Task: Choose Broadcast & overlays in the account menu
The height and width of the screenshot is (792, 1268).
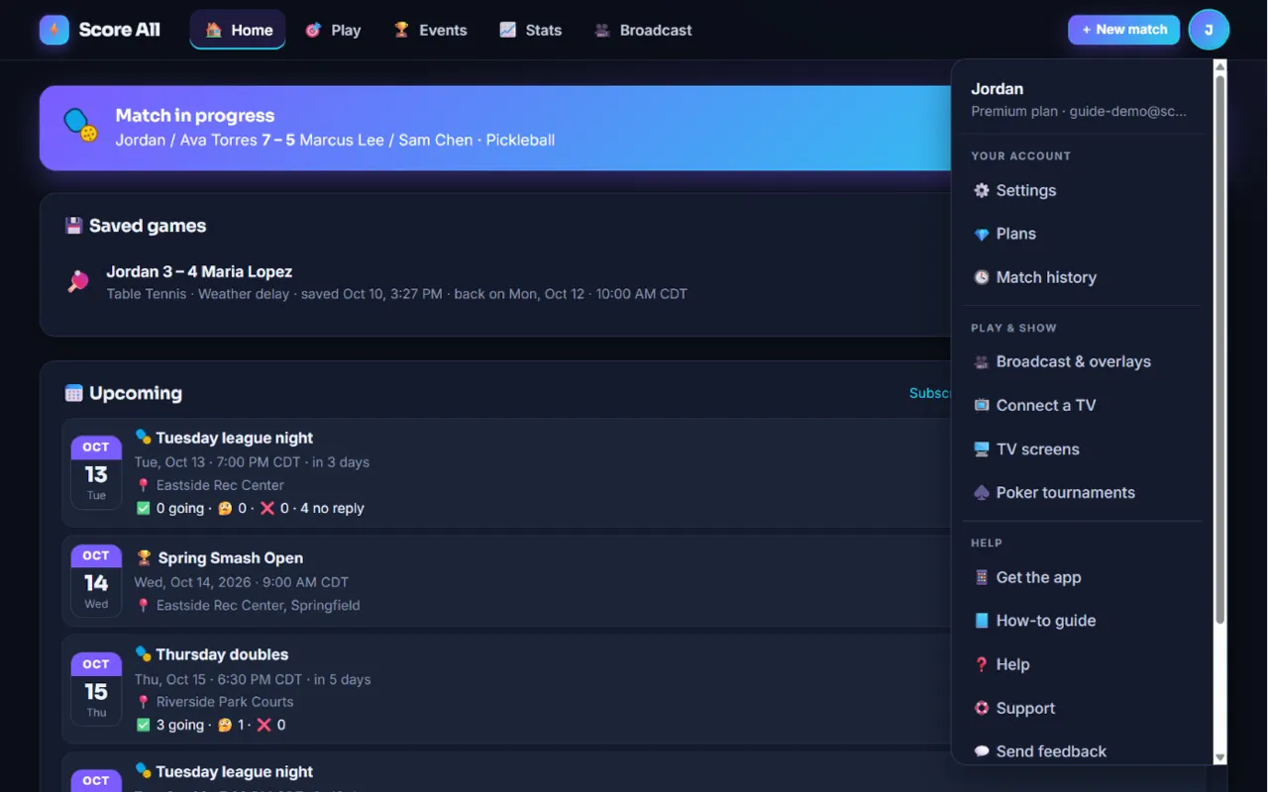Action: point(1083,361)
